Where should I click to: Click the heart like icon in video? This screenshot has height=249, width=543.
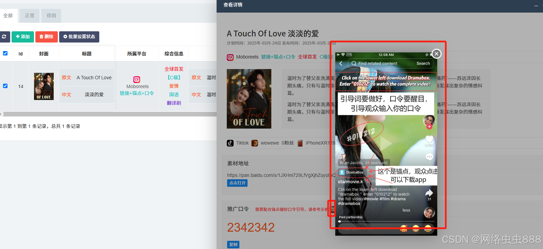(429, 139)
